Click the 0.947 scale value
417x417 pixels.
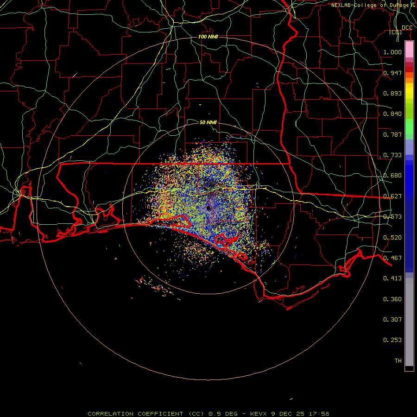(392, 73)
